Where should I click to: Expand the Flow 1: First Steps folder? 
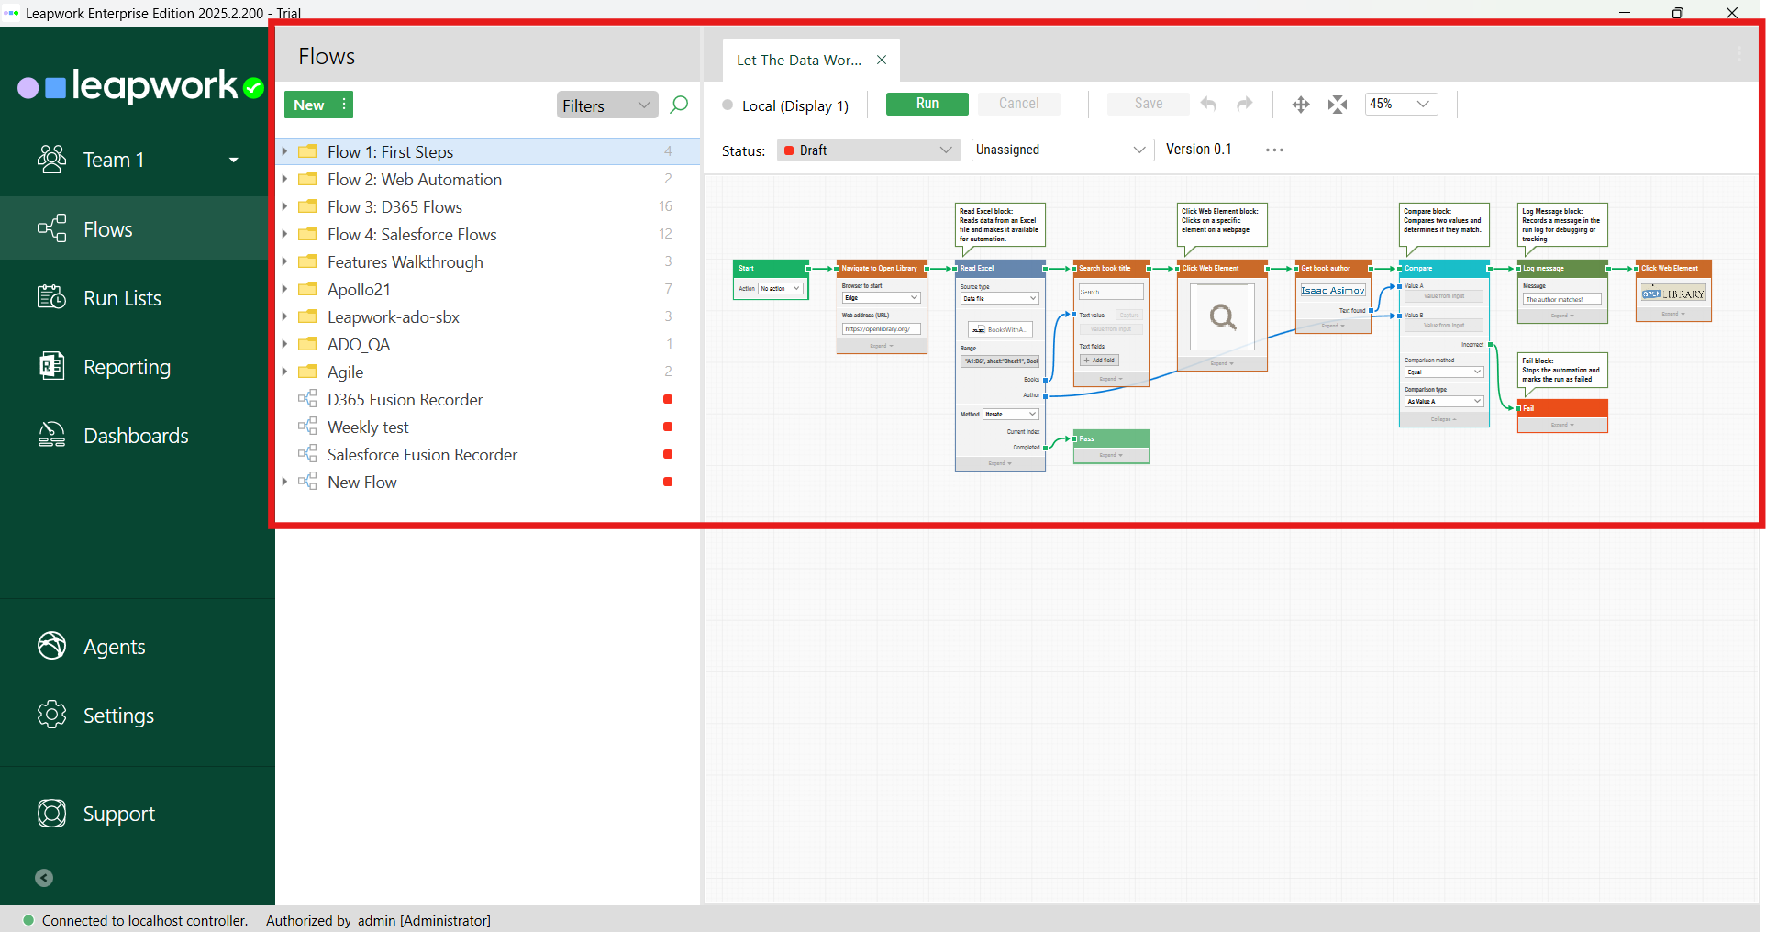[x=284, y=151]
